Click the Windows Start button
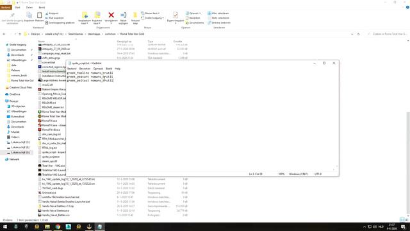410x231 pixels. 5,227
